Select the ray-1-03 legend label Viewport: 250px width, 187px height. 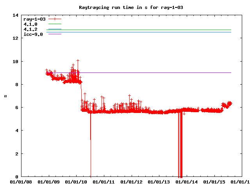coord(34,19)
